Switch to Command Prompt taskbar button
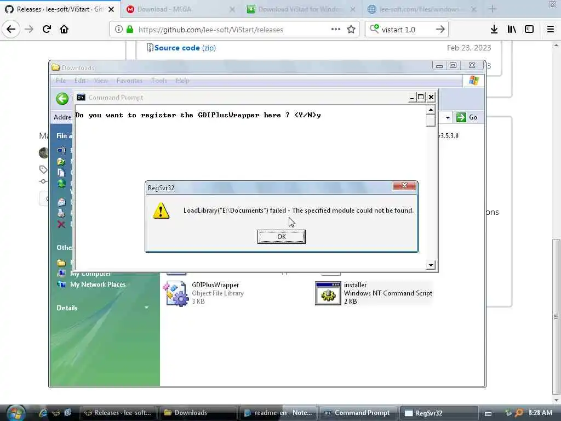 point(358,413)
